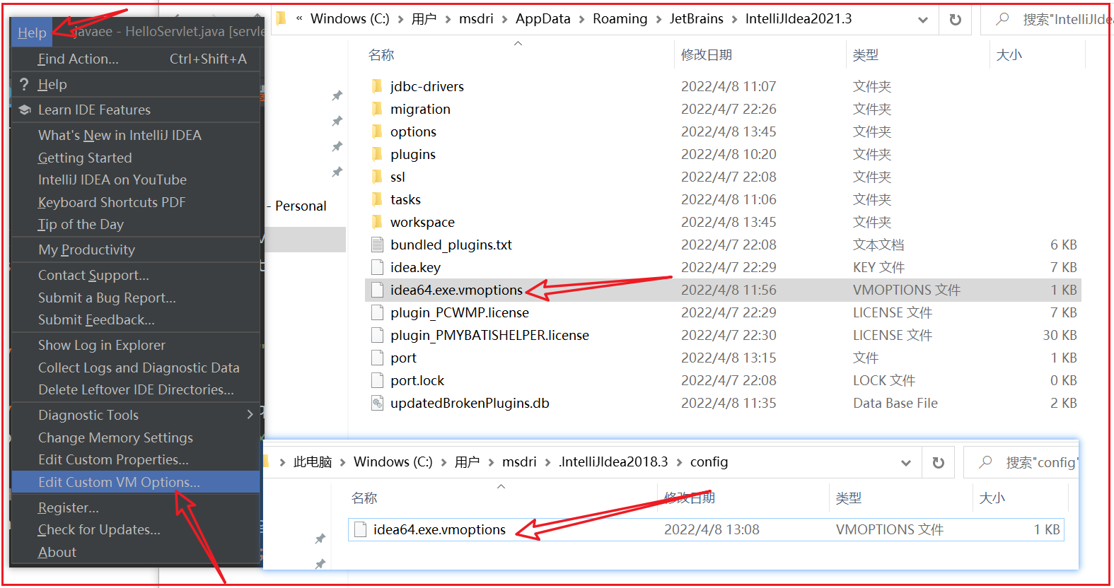Select the workspace folder icon

coord(377,222)
